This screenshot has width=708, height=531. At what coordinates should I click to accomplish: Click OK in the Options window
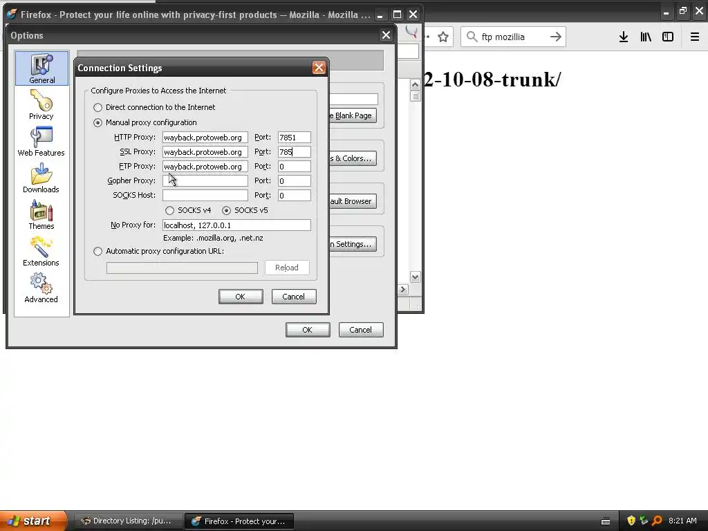point(308,330)
